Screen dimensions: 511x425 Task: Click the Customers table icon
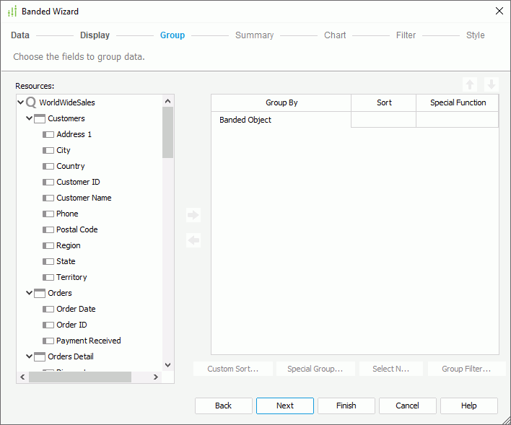click(40, 118)
